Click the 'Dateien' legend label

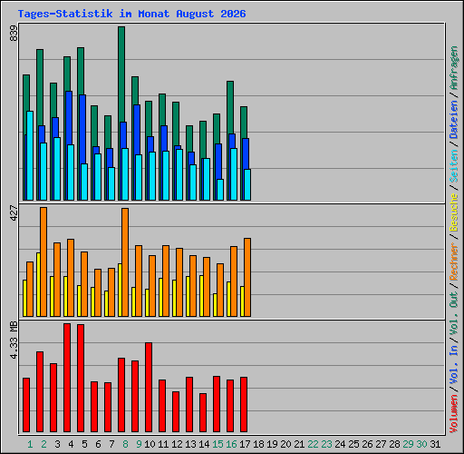click(x=454, y=120)
